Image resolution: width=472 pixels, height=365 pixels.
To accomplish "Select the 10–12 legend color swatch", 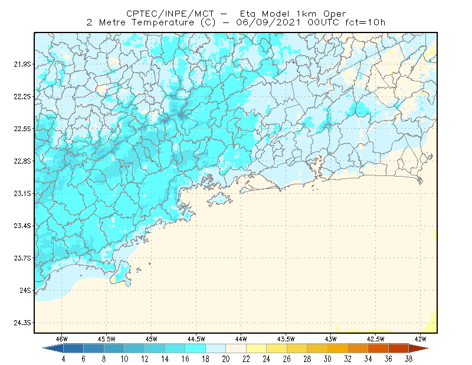I will (x=135, y=348).
